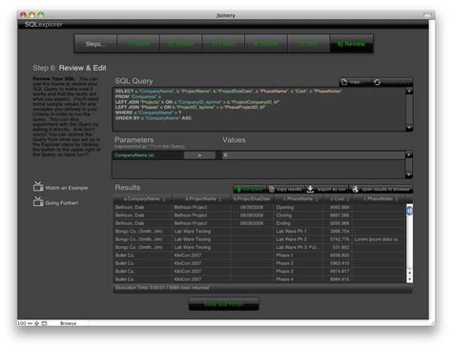
Task: Click the 'Going Further!' link text
Action: [x=62, y=203]
